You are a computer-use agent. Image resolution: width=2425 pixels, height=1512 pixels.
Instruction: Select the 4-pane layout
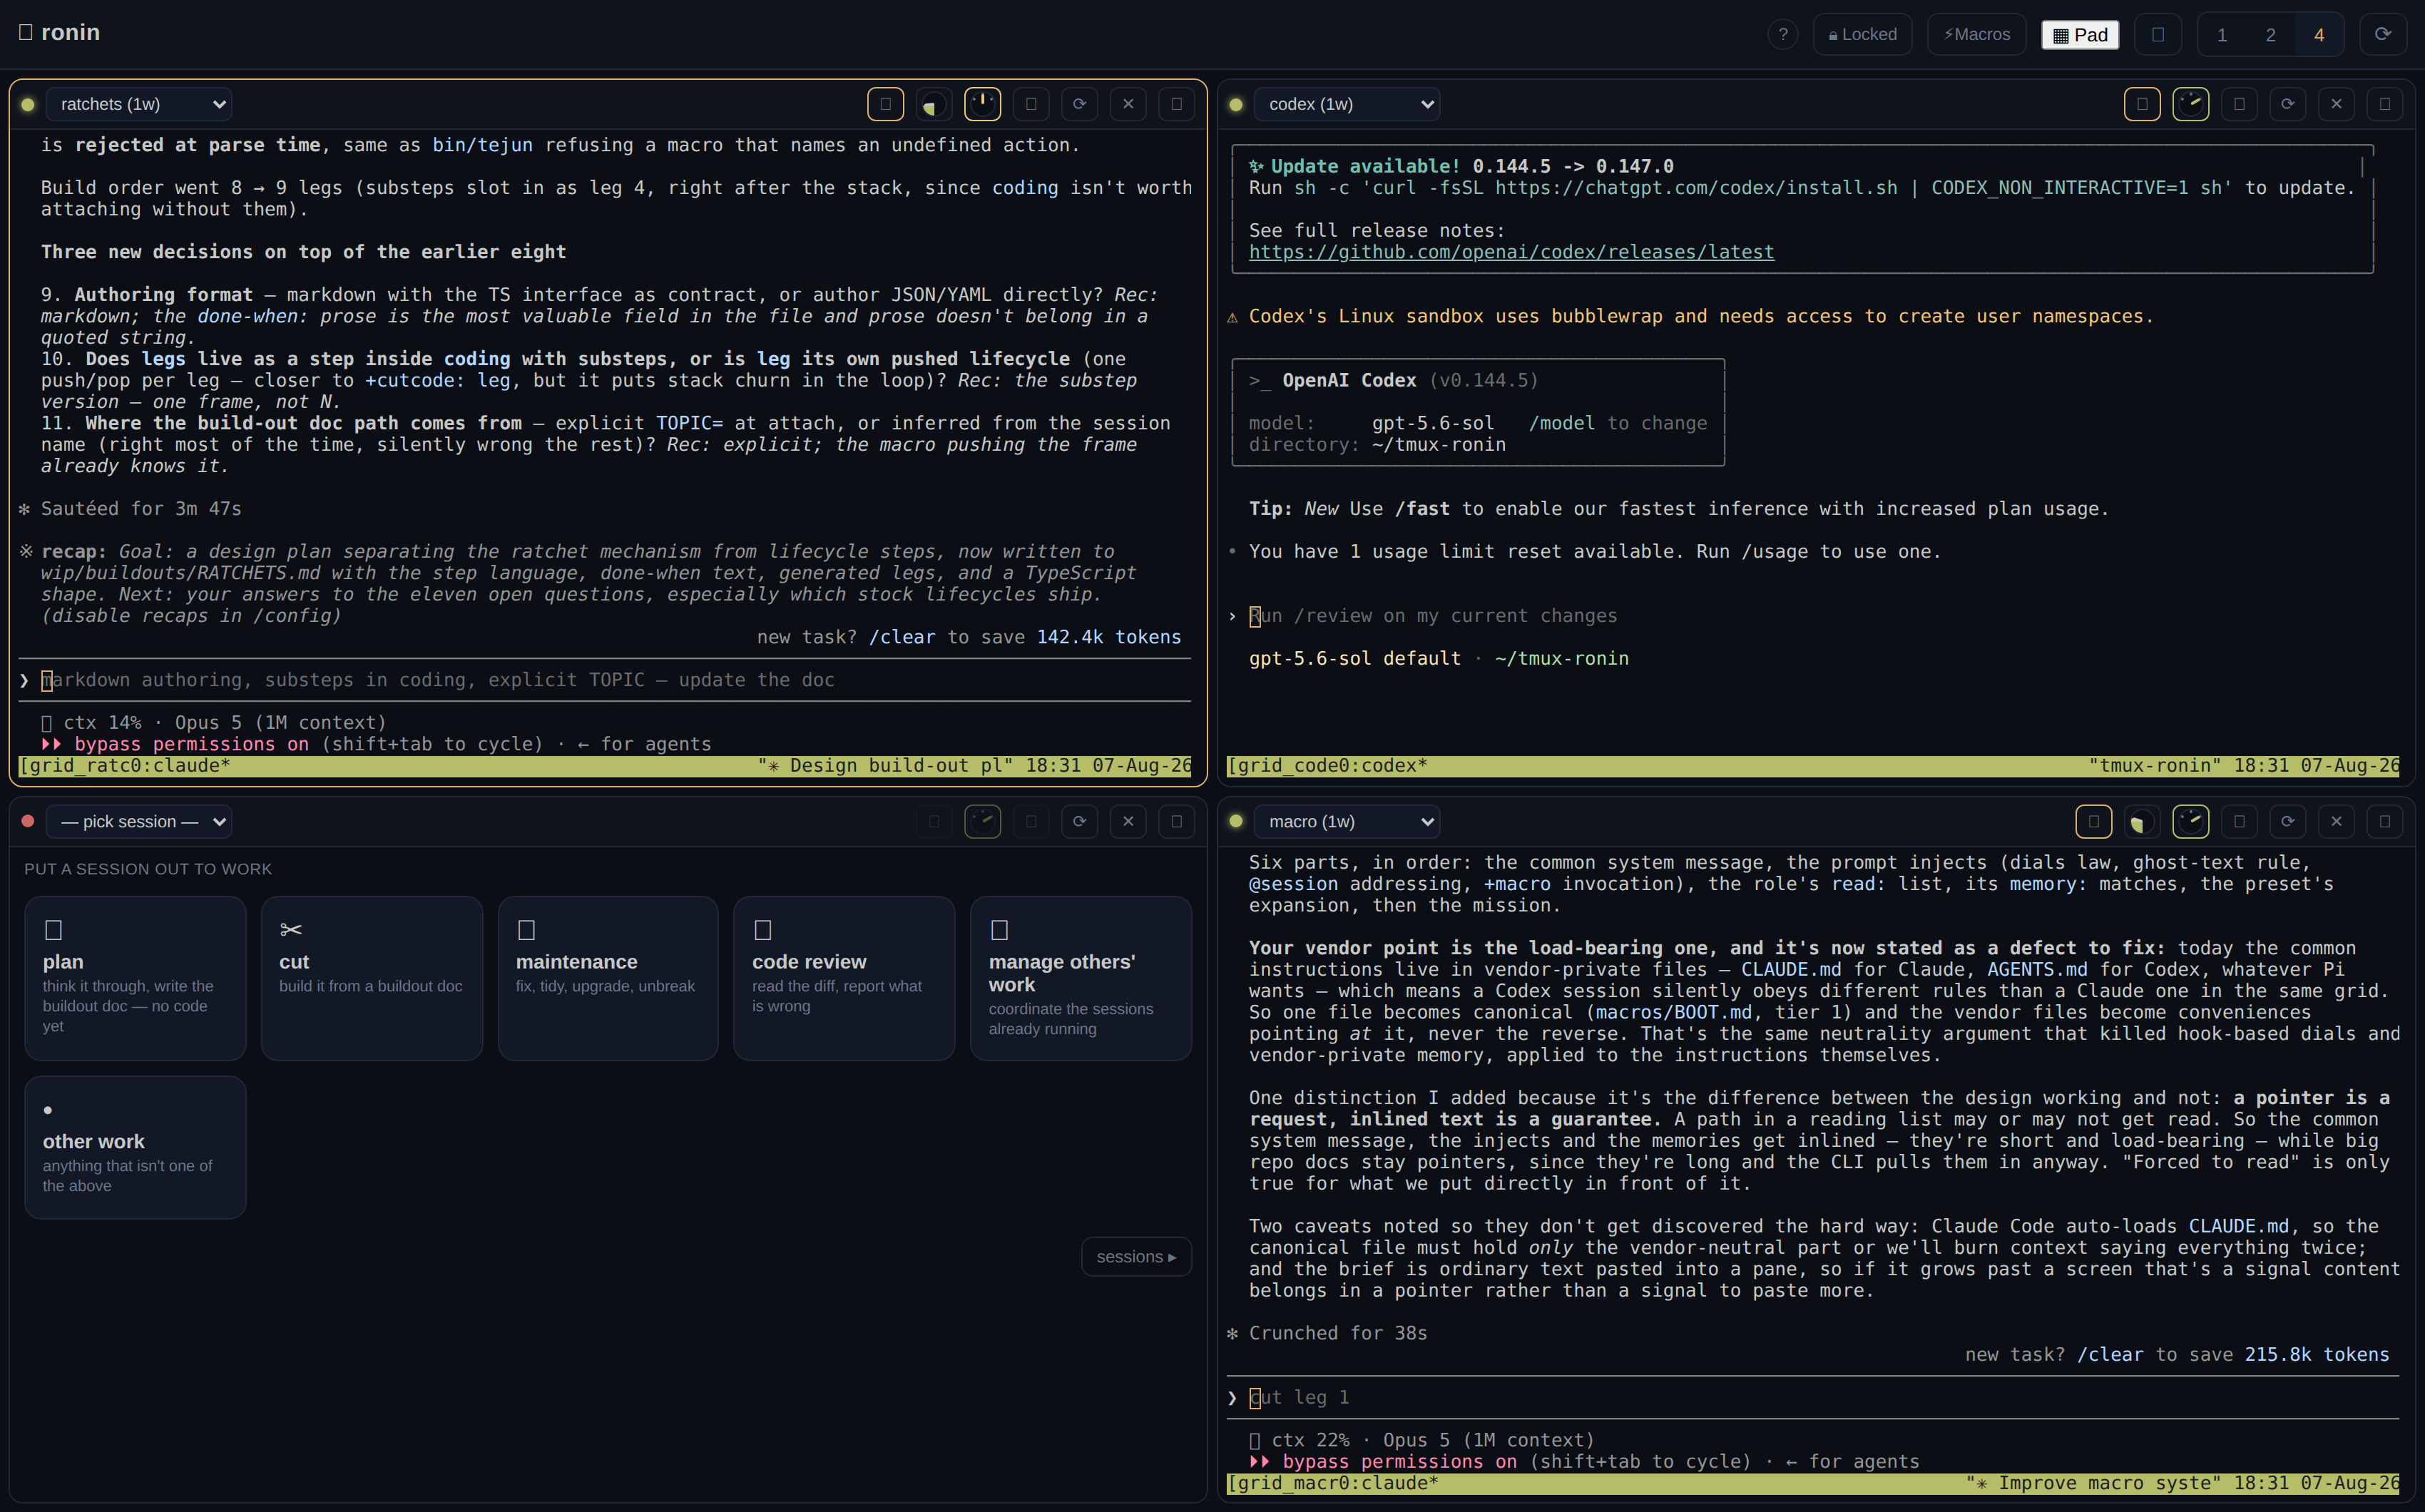2318,35
